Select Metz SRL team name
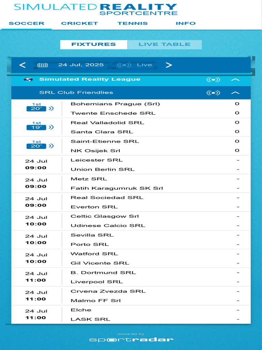Viewport: 262px width, 350px height. pos(89,179)
